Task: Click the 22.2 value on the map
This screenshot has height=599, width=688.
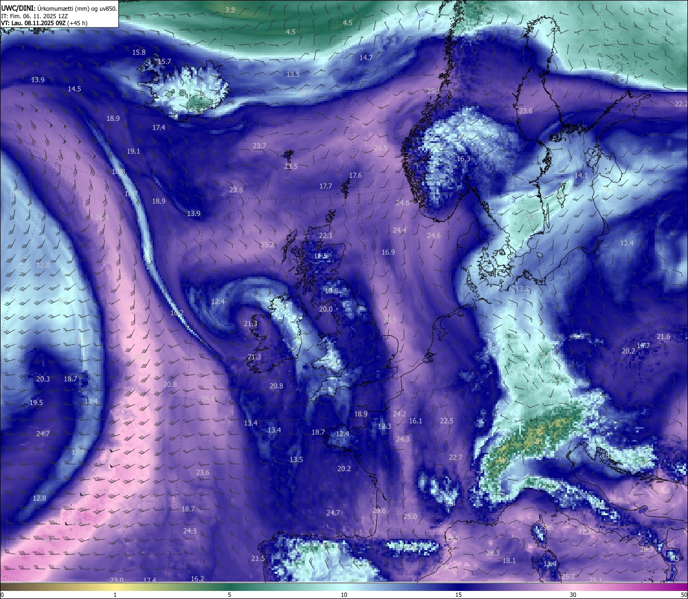Action: (681, 104)
